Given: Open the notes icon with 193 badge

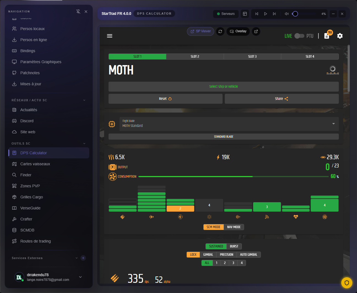Looking at the screenshot, I should pos(327,36).
